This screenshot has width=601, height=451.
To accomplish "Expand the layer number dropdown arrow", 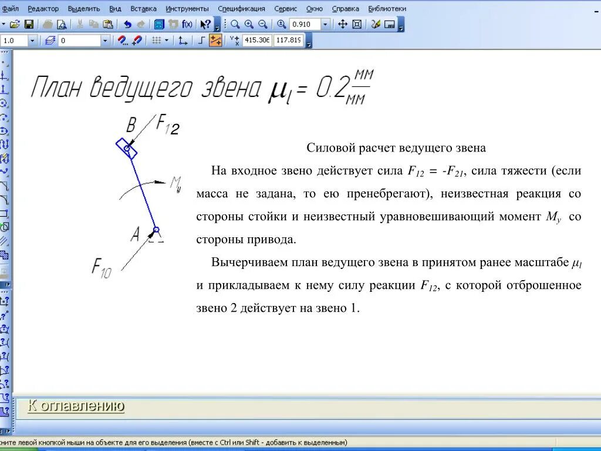I will [105, 41].
